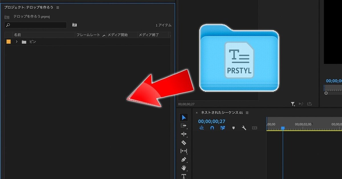
Task: Click the export icon in Source monitor
Action: (310, 104)
